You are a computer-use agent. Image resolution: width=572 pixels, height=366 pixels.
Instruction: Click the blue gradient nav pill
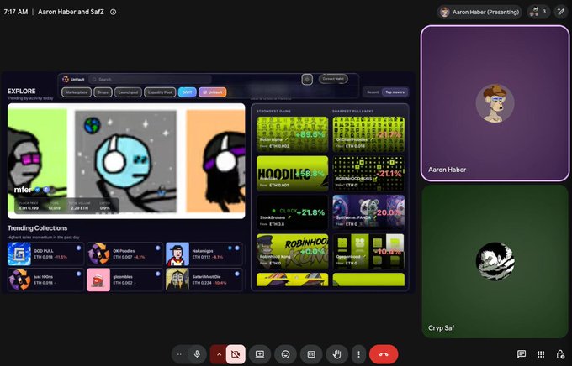pyautogui.click(x=187, y=92)
